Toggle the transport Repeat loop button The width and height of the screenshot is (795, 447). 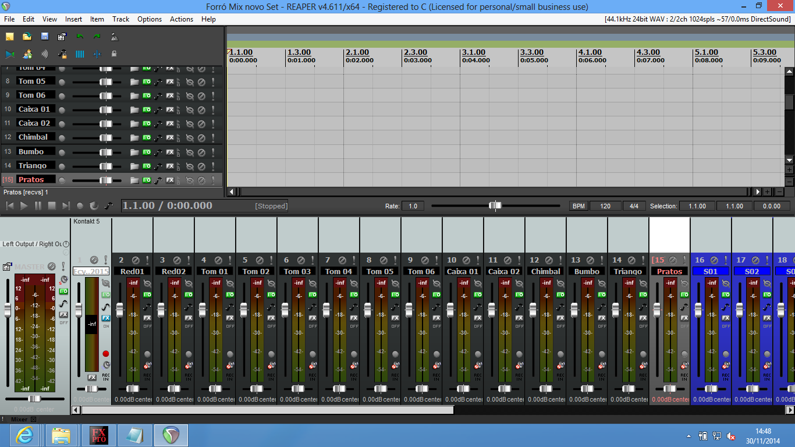94,205
